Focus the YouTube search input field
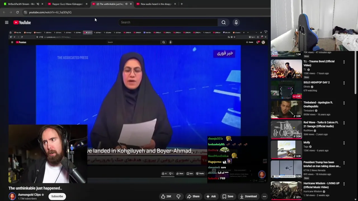 (168, 22)
